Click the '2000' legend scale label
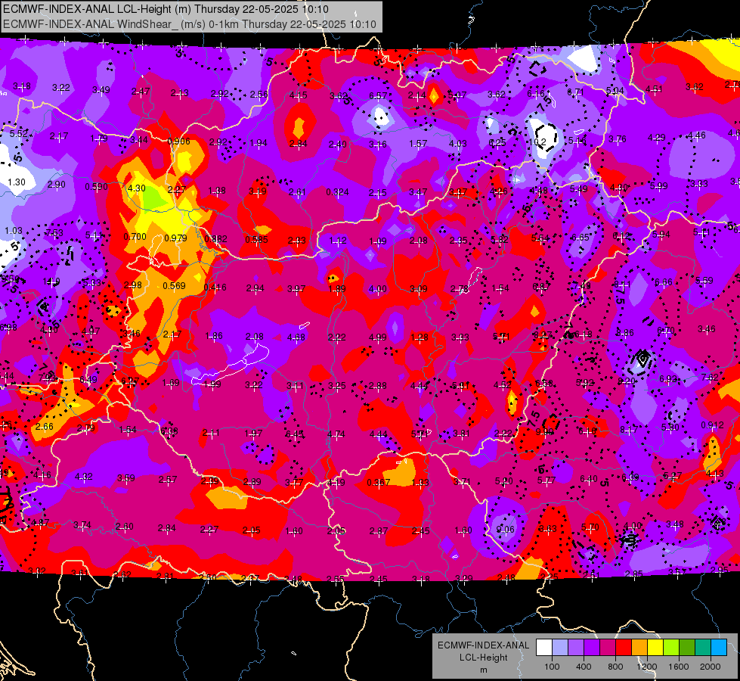Viewport: 740px width, 681px height. click(x=711, y=667)
